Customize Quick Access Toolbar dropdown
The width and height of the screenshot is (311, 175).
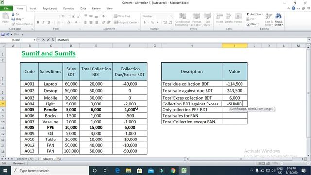click(x=23, y=35)
